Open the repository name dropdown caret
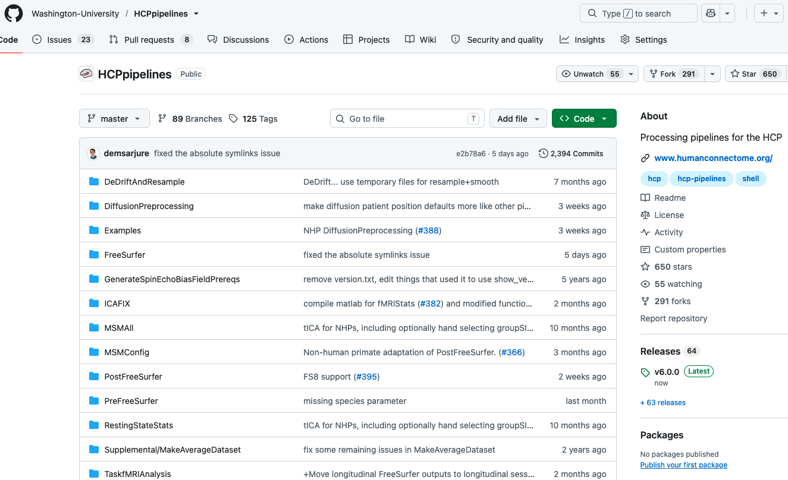This screenshot has height=480, width=788. (x=196, y=14)
